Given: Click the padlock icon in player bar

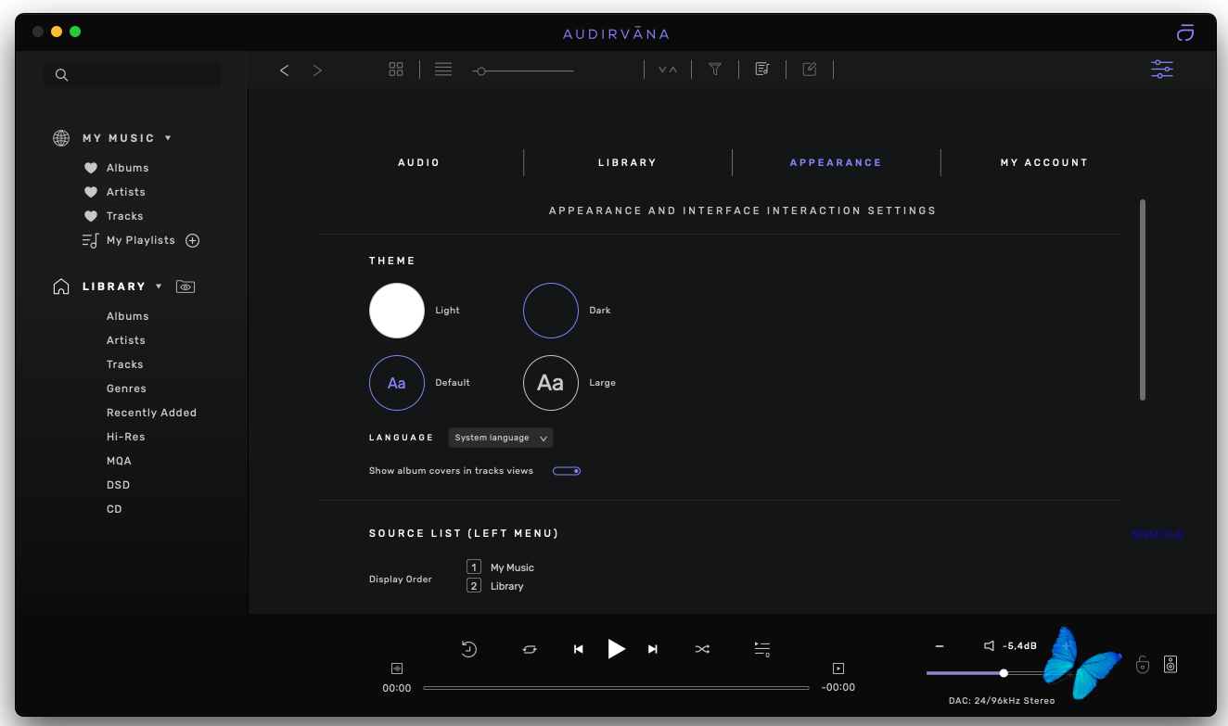Looking at the screenshot, I should [1143, 664].
